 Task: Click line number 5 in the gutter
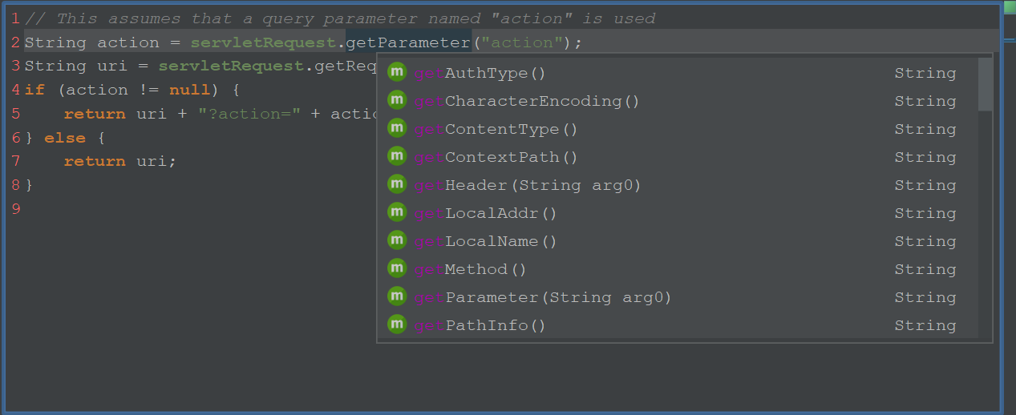[16, 114]
